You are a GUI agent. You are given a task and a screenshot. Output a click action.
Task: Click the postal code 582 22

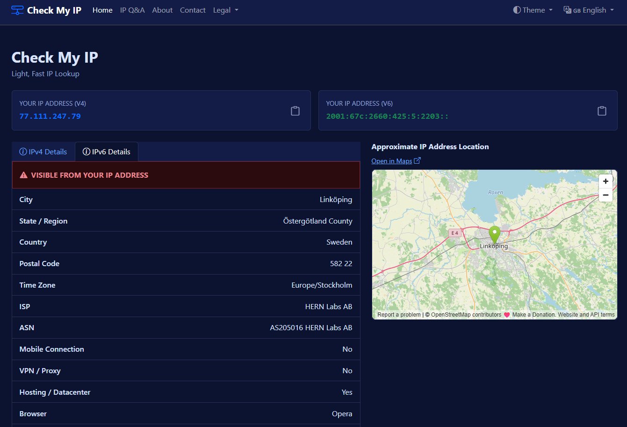pyautogui.click(x=341, y=263)
